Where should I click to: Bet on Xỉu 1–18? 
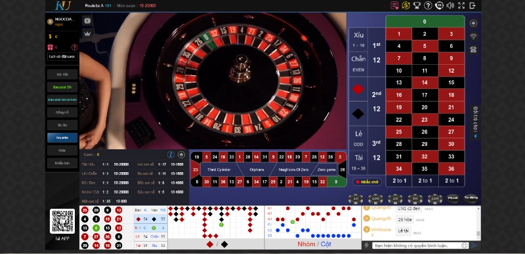click(358, 39)
